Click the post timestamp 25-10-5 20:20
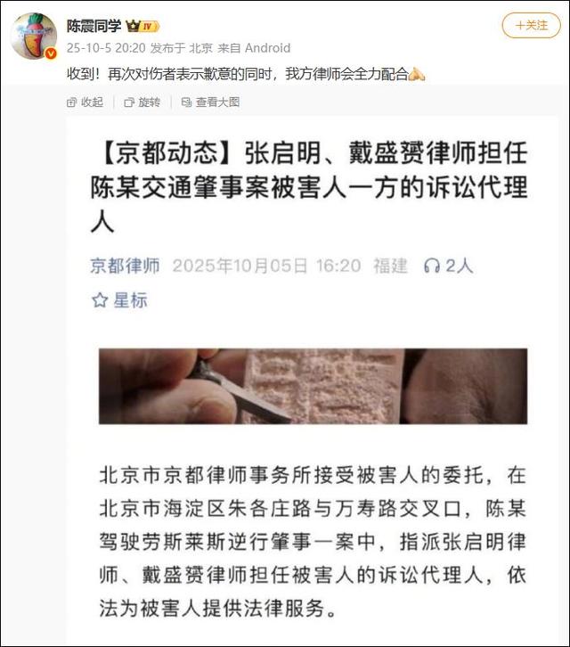This screenshot has height=647, width=570. (106, 48)
